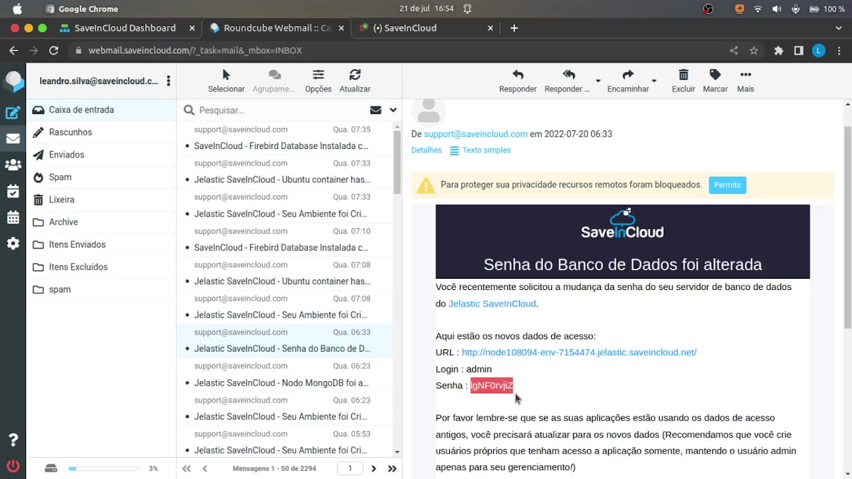Click the Marcar tag button
Image resolution: width=852 pixels, height=479 pixels.
[x=716, y=81]
